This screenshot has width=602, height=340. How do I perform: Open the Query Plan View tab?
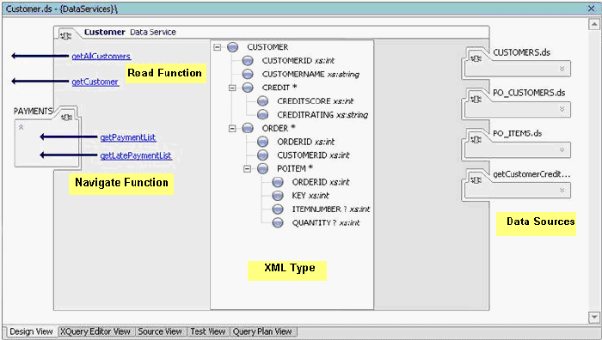(262, 331)
